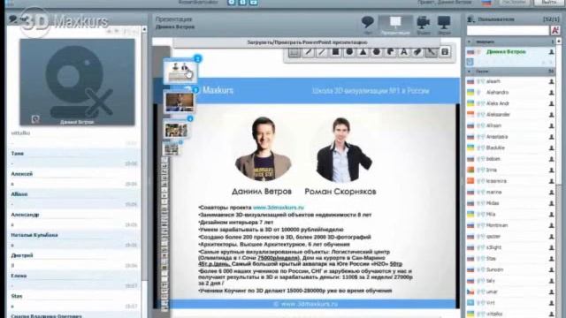The height and width of the screenshot is (318, 566).
Task: Collapse the presenters group in user list
Action: click(470, 42)
